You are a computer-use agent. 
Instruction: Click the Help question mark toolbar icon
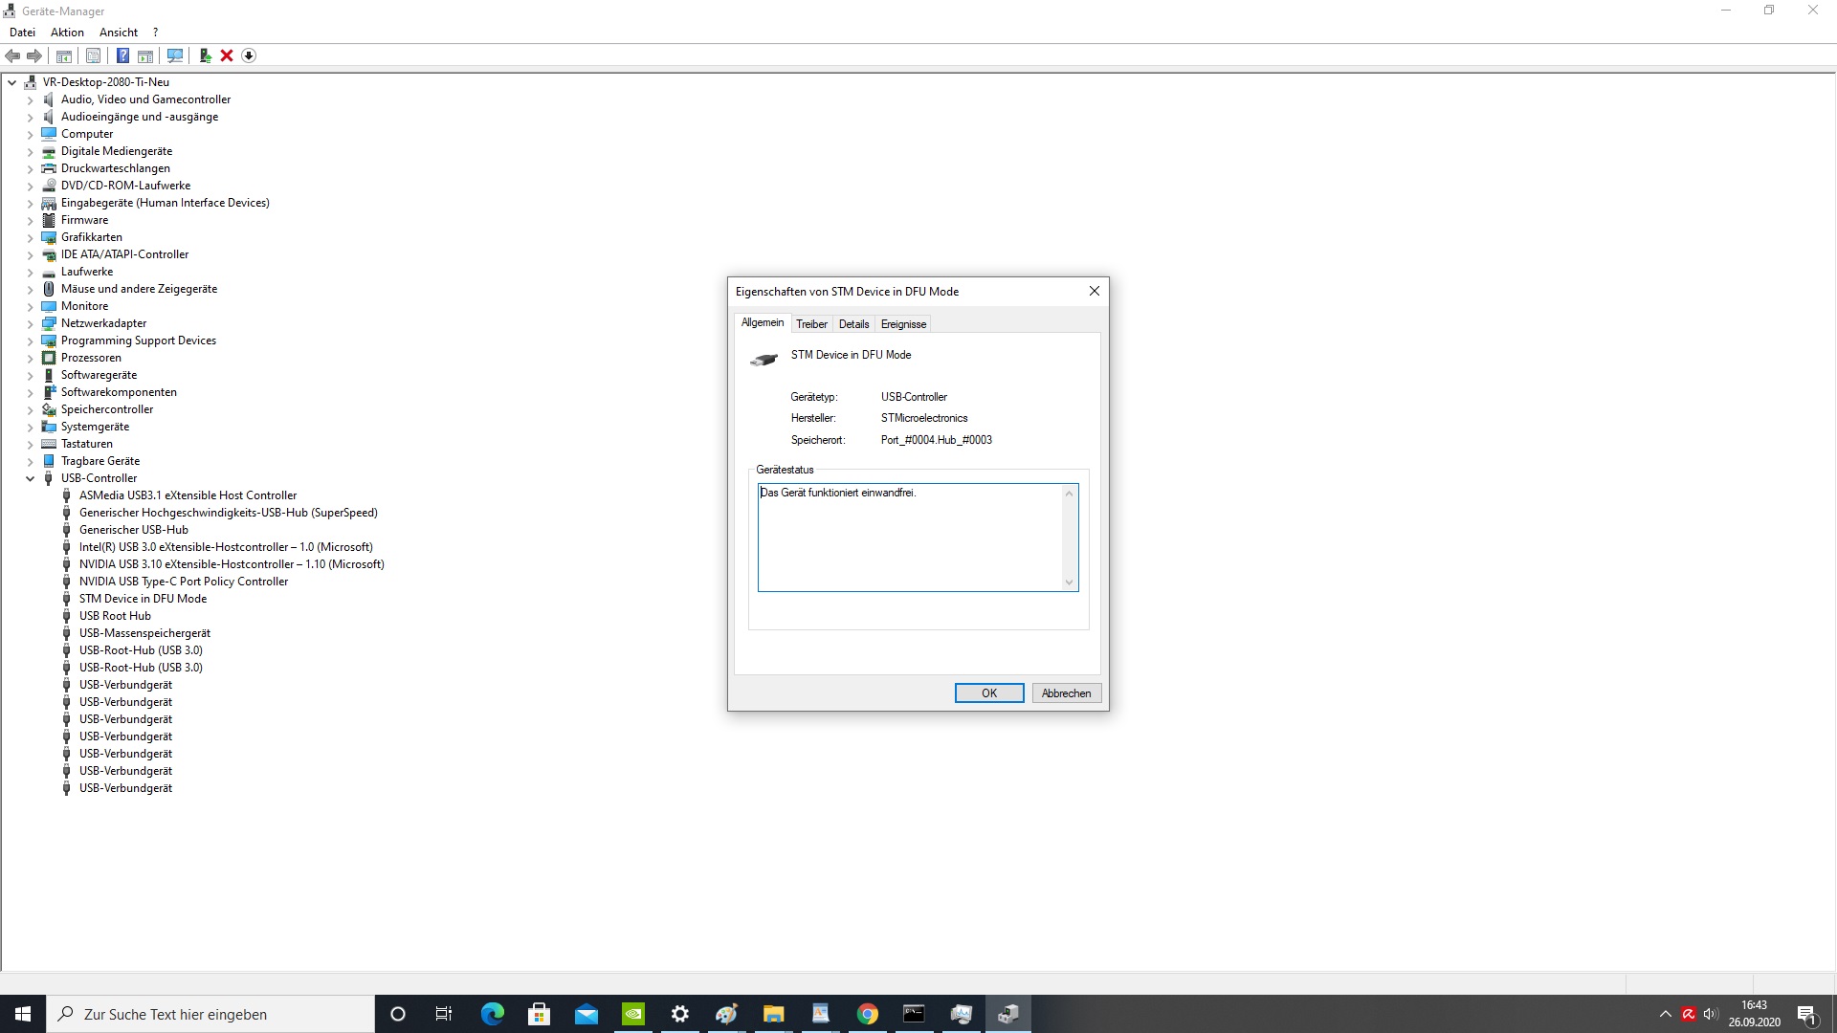coord(122,55)
